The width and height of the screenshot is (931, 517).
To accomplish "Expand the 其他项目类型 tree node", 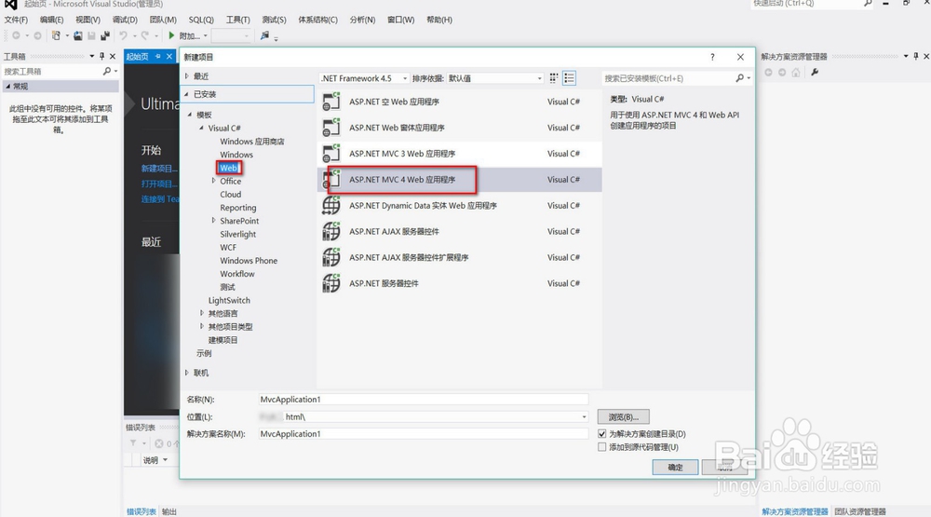I will click(x=202, y=326).
